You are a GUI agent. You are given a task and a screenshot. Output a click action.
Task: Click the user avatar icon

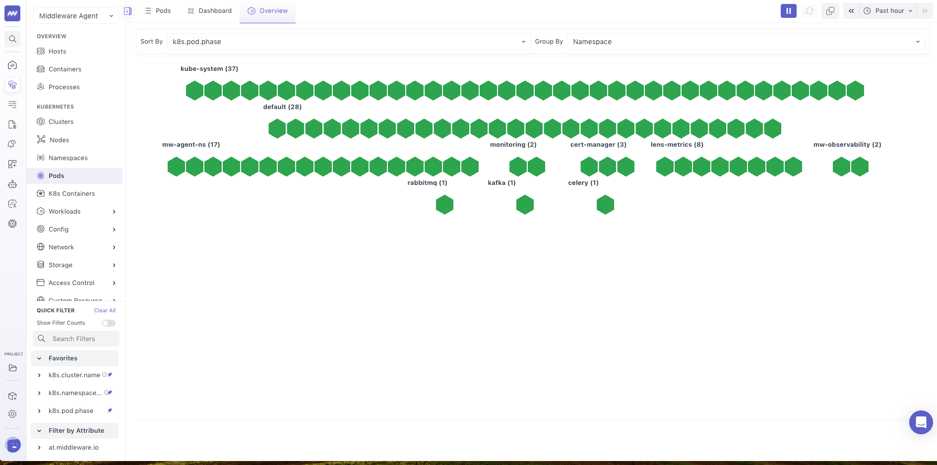click(13, 445)
